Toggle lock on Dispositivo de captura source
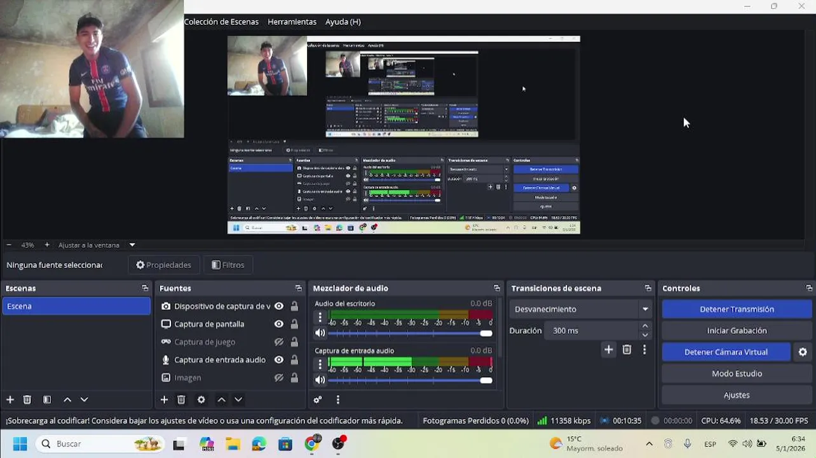The width and height of the screenshot is (816, 458). coord(294,306)
